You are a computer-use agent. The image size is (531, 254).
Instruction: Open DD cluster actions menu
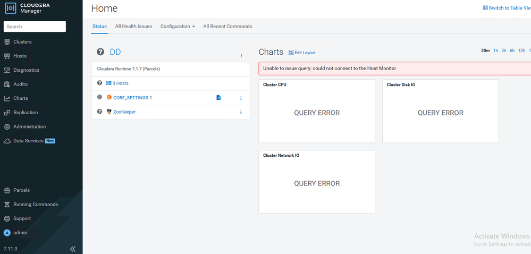click(x=241, y=56)
